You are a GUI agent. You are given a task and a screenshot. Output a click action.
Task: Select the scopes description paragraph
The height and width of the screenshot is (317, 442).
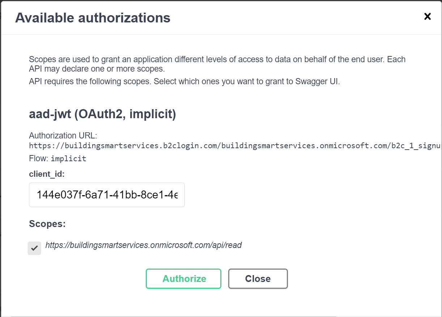click(217, 64)
